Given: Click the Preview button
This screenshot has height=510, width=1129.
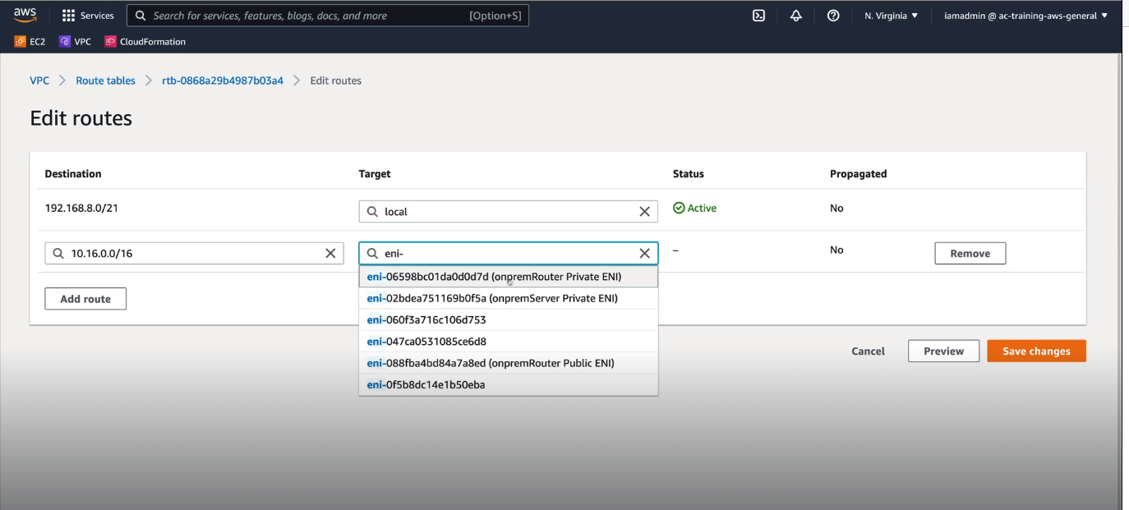Looking at the screenshot, I should [x=942, y=351].
